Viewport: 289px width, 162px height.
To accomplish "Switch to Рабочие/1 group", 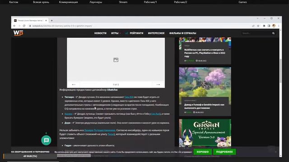I will tap(150, 2).
